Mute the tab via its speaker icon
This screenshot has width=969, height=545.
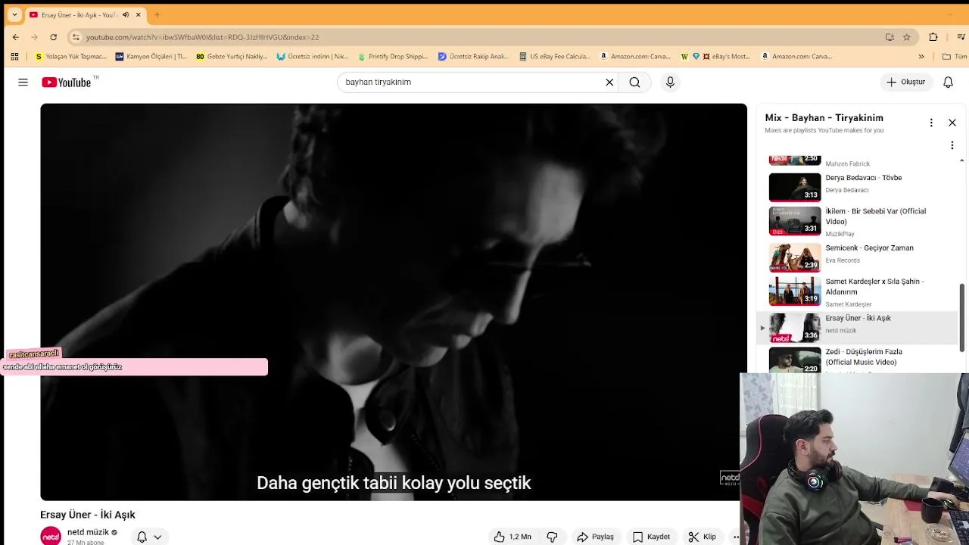click(x=126, y=14)
